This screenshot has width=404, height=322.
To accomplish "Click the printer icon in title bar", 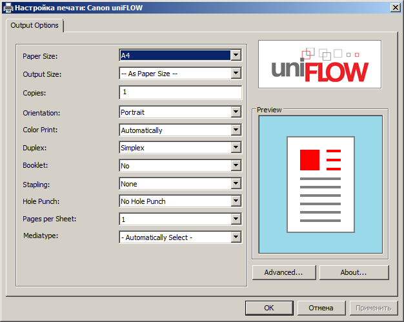I will pyautogui.click(x=8, y=8).
